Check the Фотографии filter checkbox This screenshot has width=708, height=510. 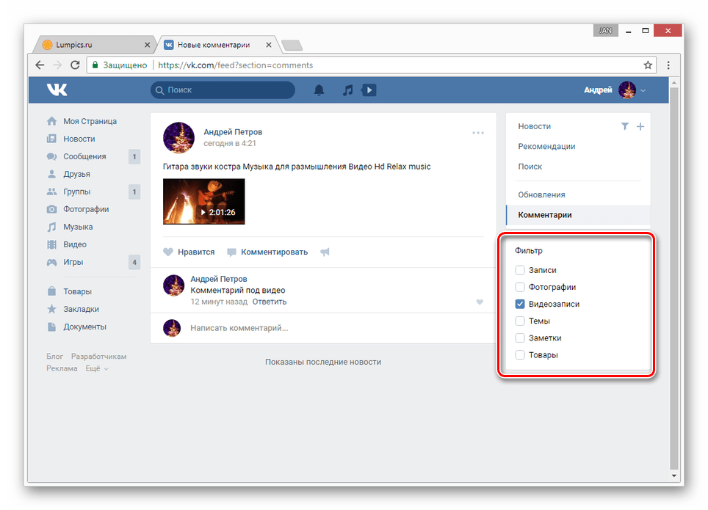tap(520, 287)
